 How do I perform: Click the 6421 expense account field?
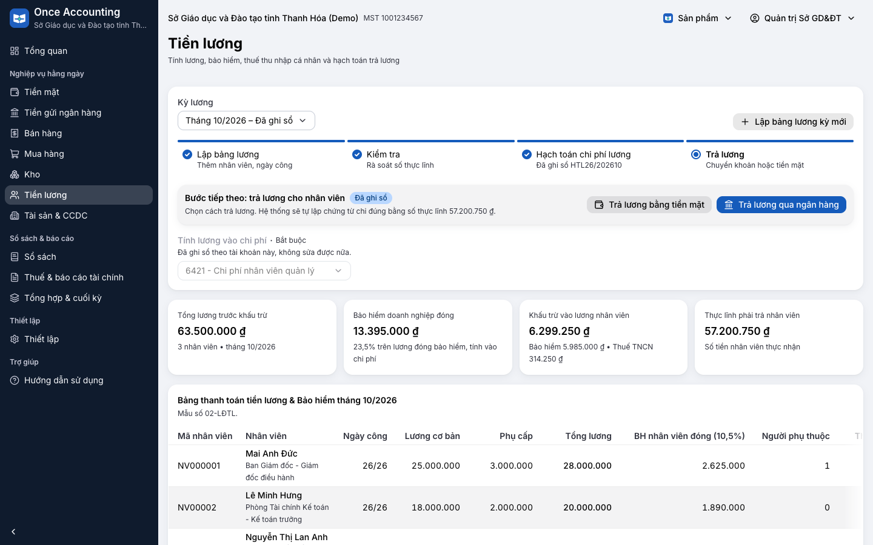click(264, 271)
